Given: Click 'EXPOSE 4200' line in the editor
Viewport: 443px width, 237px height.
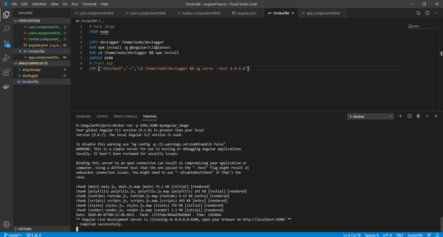Looking at the screenshot, I should click(x=101, y=58).
